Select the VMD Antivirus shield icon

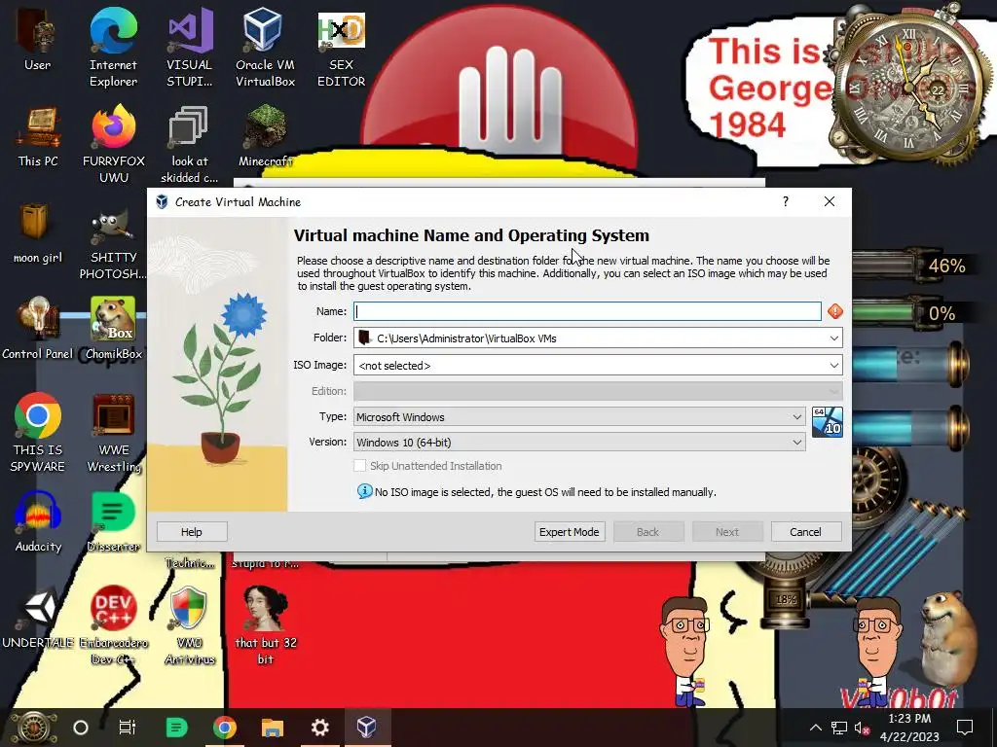190,625
